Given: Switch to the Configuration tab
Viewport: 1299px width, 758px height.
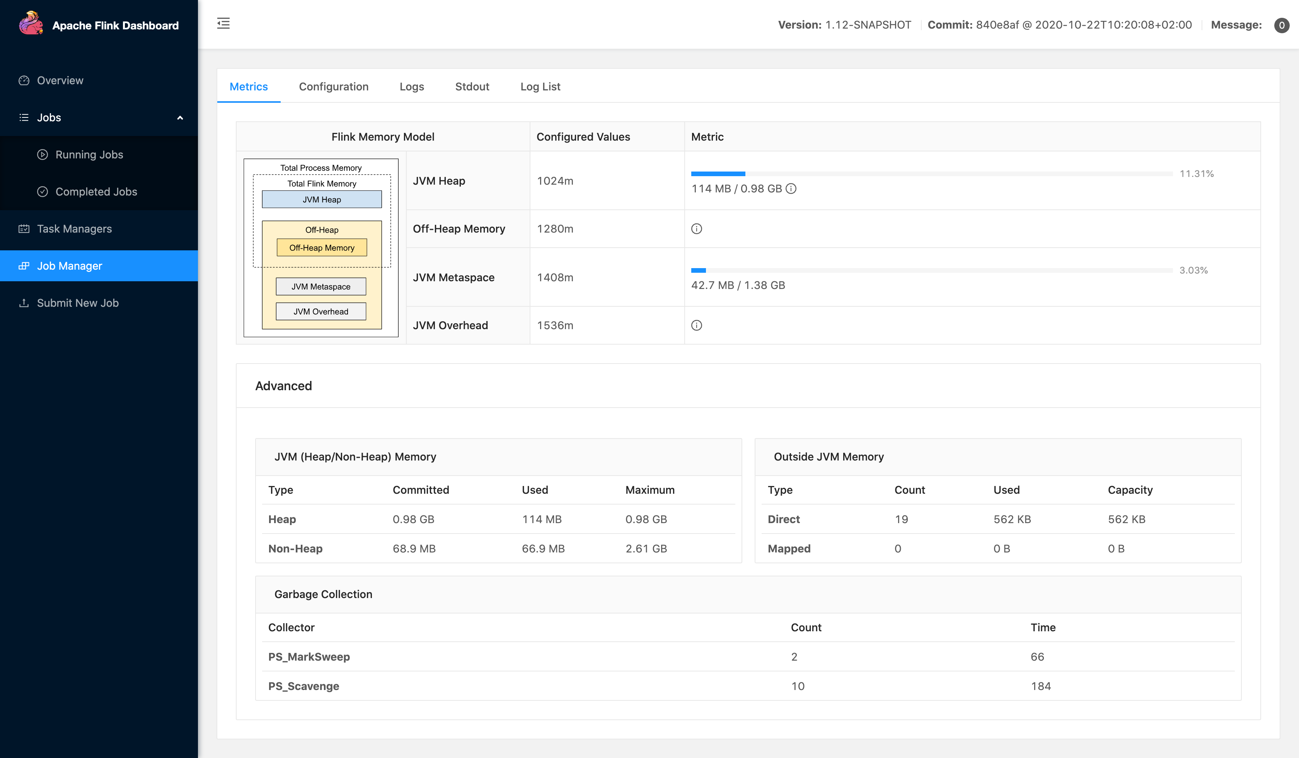Looking at the screenshot, I should tap(334, 87).
